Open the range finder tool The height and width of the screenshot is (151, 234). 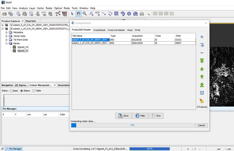(142, 14)
